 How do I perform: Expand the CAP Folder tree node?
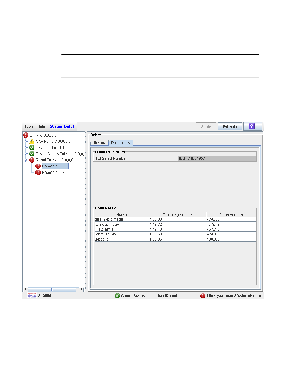[x=26, y=142]
